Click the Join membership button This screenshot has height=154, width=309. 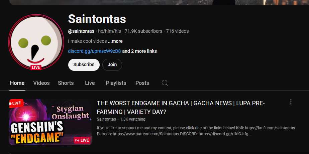[x=112, y=64]
